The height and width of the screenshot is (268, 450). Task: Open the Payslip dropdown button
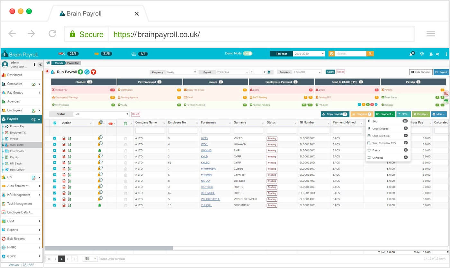click(421, 114)
